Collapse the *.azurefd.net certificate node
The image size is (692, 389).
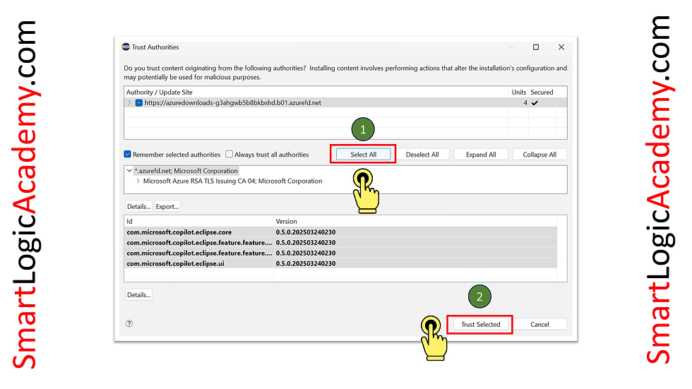point(129,170)
